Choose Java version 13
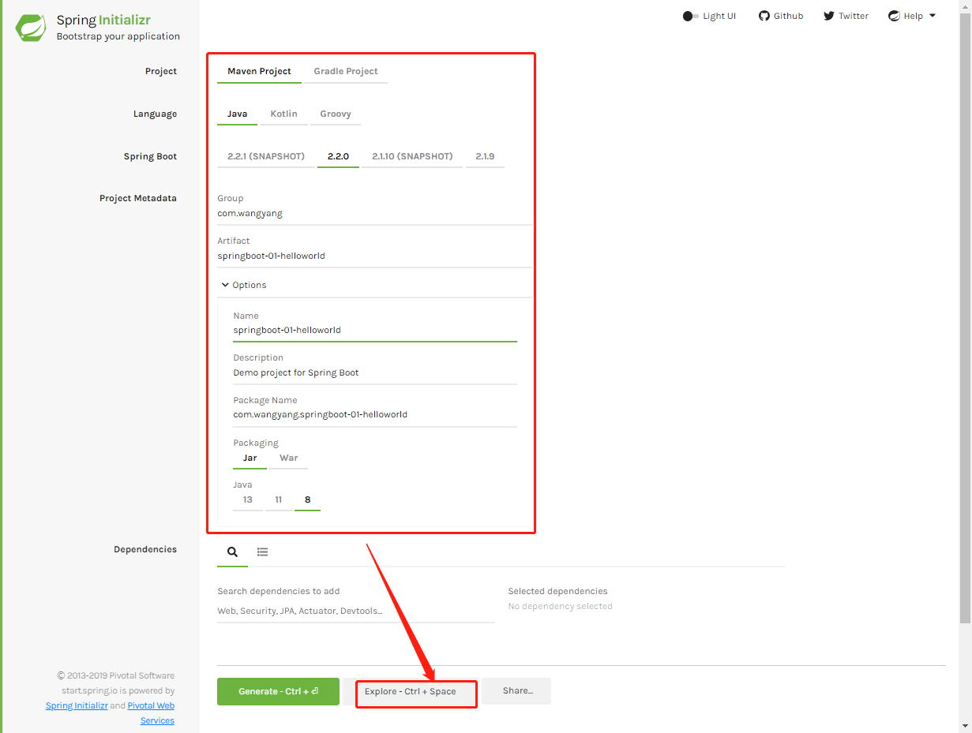Viewport: 972px width, 733px height. coord(248,499)
